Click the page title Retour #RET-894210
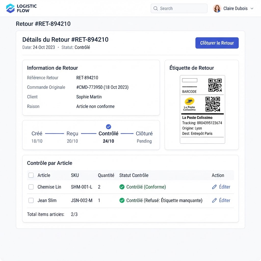This screenshot has height=261, width=261. 43,24
